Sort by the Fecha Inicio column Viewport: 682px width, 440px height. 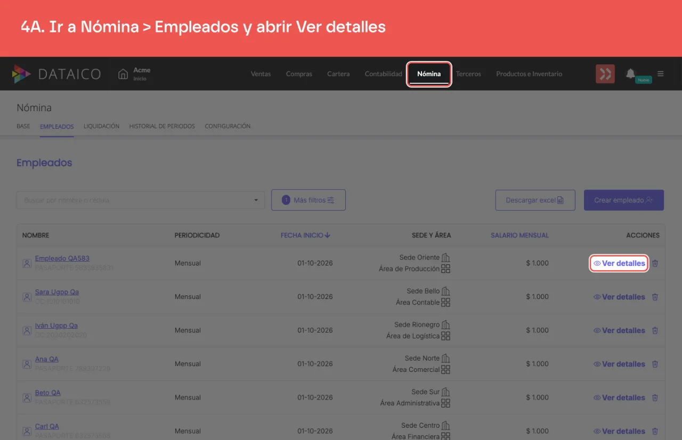pos(305,235)
